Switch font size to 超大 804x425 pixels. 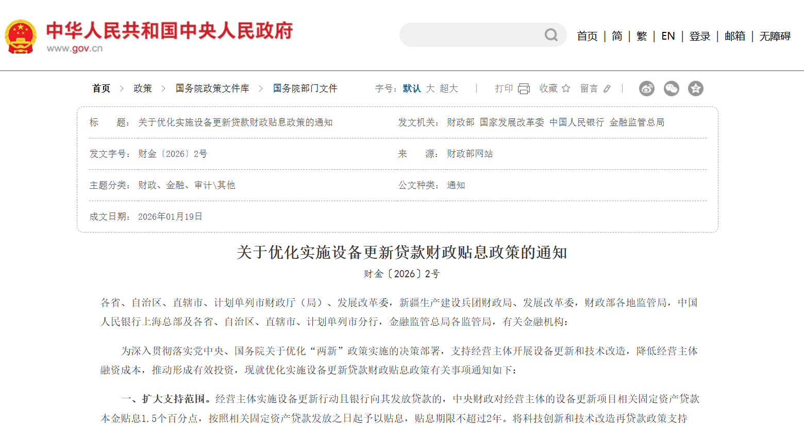click(x=449, y=88)
